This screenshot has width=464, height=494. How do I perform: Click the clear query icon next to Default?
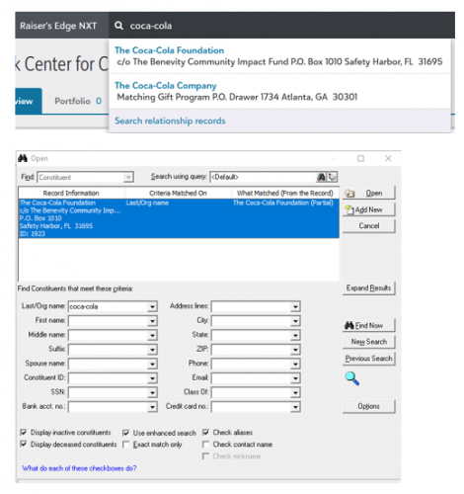pos(332,177)
